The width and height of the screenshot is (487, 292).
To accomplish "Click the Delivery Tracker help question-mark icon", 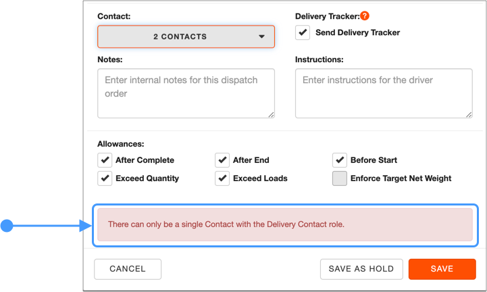I will (x=365, y=16).
